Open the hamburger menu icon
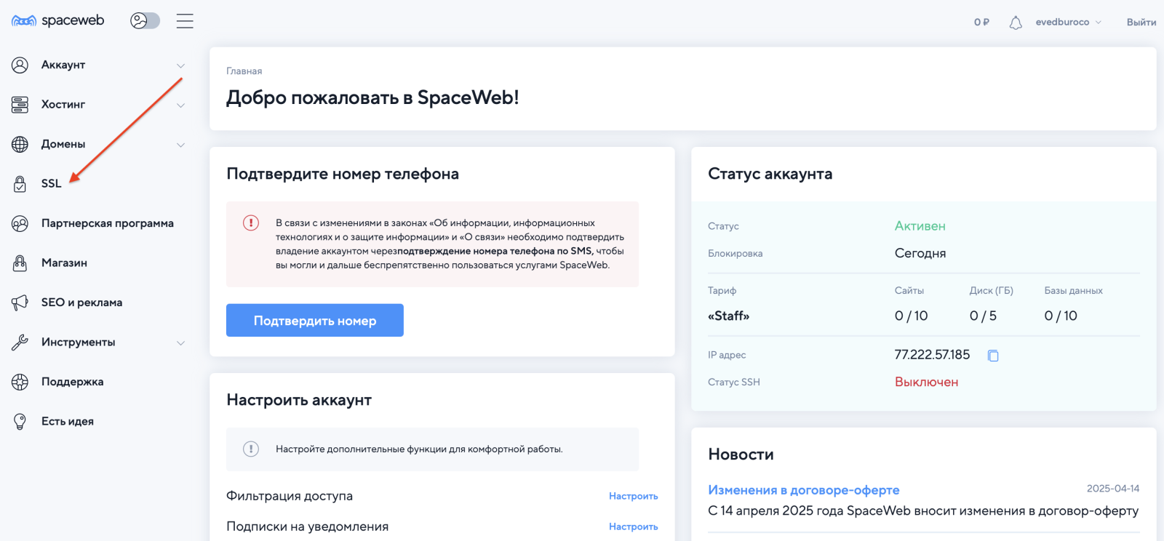This screenshot has height=541, width=1164. click(185, 21)
